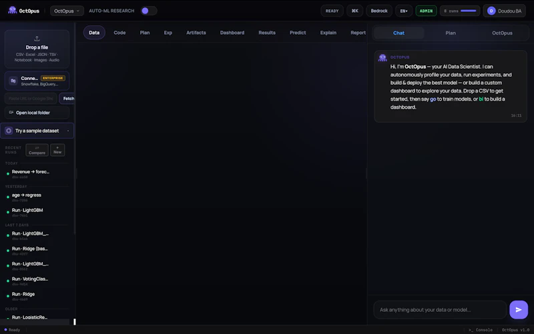Image resolution: width=534 pixels, height=334 pixels.
Task: Click the Drop a file upload area
Action: 37,49
